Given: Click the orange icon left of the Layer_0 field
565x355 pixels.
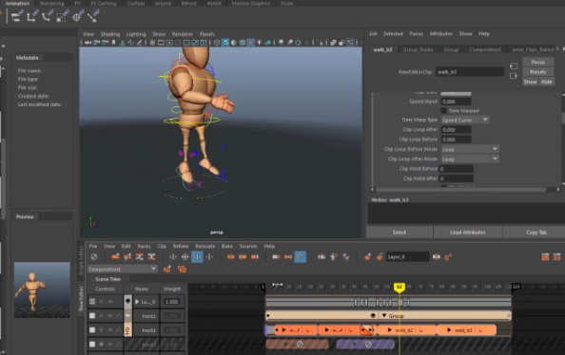Looking at the screenshot, I should (380, 257).
